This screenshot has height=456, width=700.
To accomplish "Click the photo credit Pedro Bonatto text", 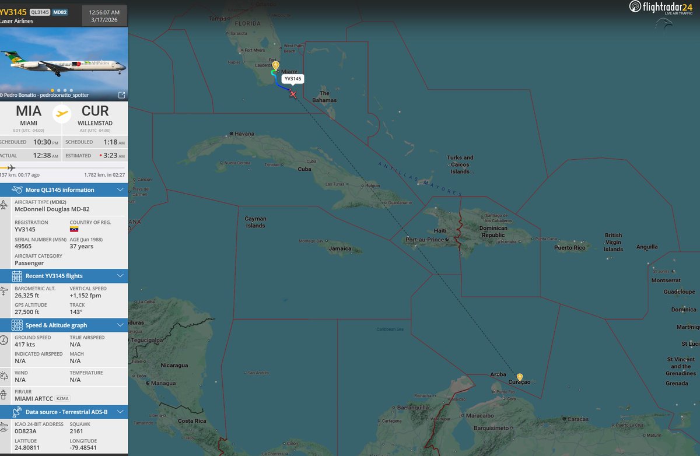I will pos(44,95).
